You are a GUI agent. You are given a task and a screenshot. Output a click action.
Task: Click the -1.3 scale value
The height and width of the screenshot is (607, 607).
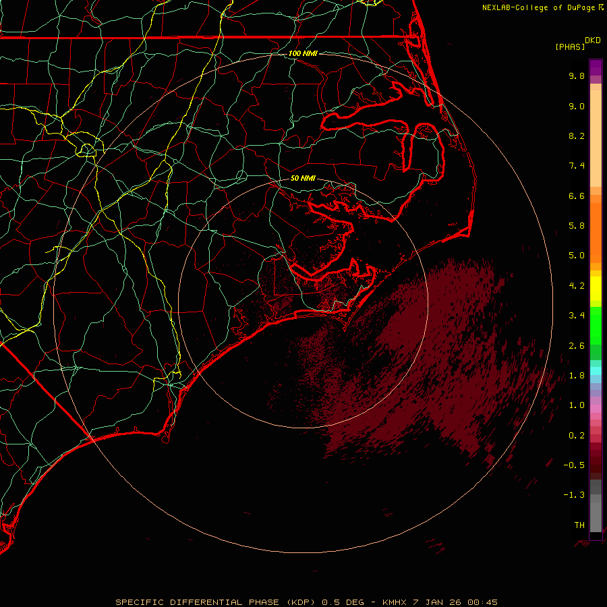coord(574,495)
